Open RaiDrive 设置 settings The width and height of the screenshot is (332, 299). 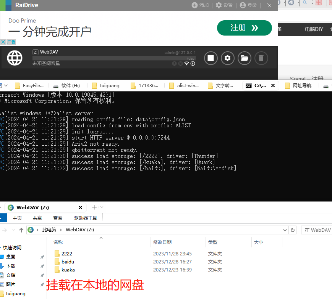(224, 5)
